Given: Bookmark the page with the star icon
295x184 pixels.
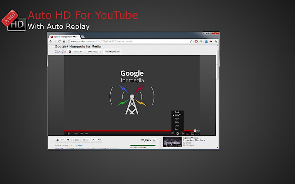Looking at the screenshot, I should 191,41.
